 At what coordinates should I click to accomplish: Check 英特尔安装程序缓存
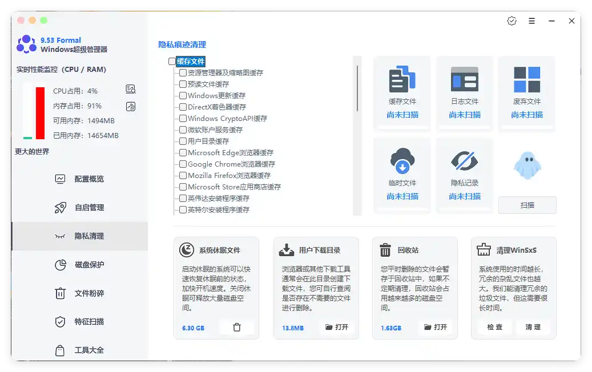183,209
